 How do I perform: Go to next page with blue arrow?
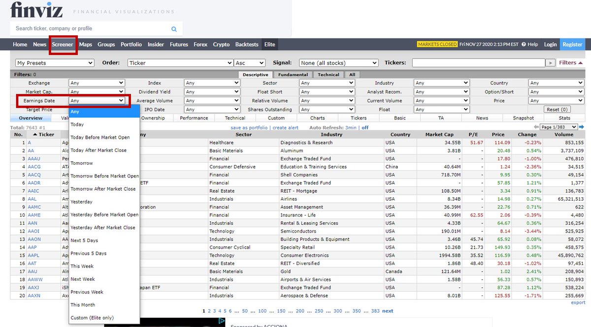pyautogui.click(x=581, y=127)
